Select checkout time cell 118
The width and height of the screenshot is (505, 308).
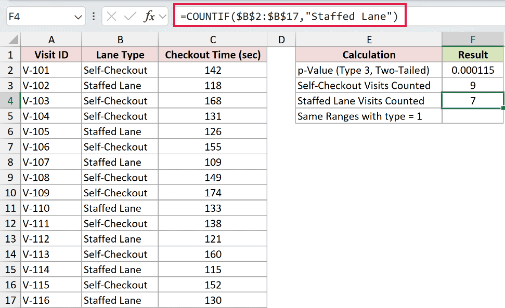point(213,86)
